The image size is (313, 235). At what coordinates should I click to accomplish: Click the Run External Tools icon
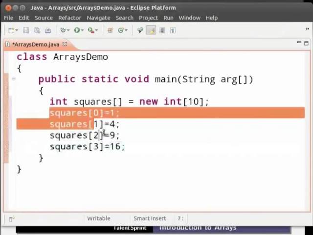point(91,30)
